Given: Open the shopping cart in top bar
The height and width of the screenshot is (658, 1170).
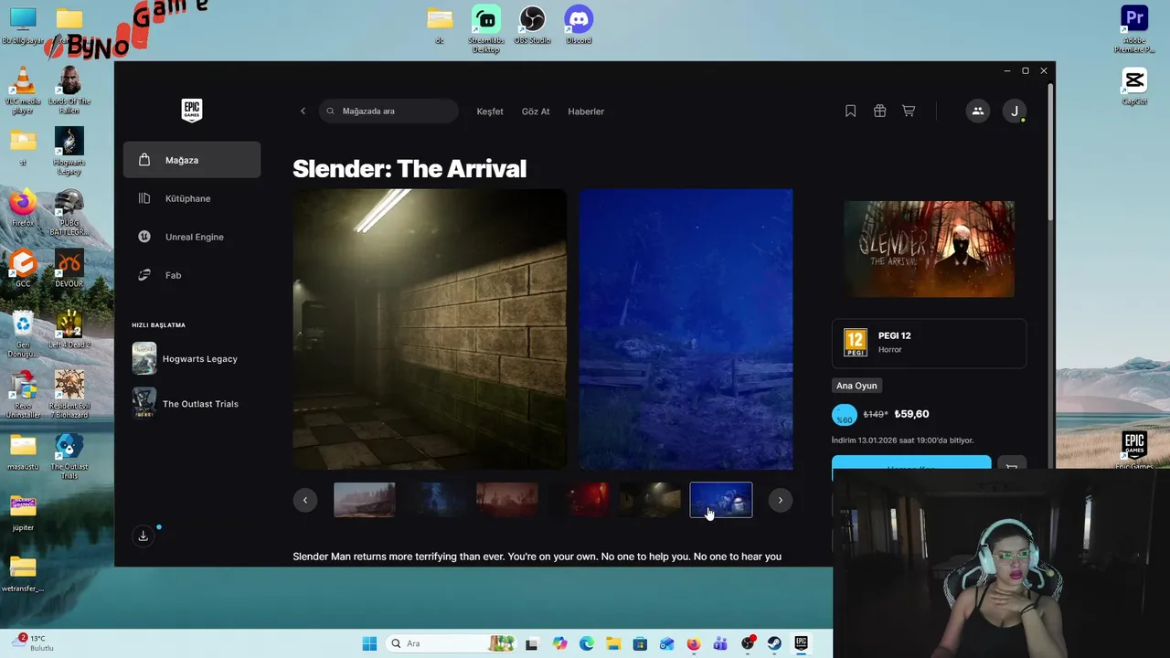Looking at the screenshot, I should pos(909,111).
